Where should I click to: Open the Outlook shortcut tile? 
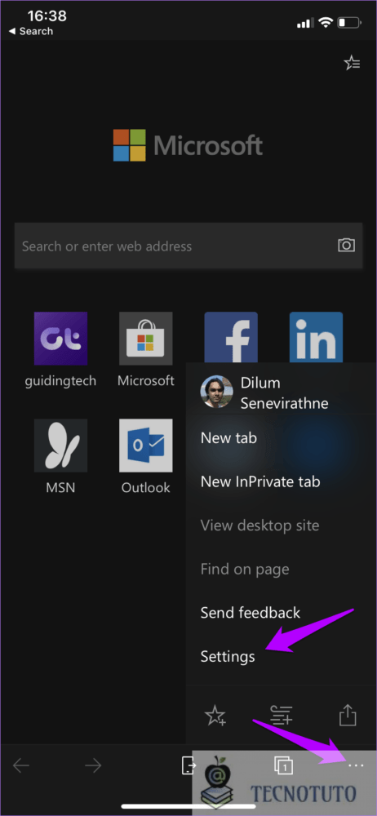pyautogui.click(x=146, y=446)
